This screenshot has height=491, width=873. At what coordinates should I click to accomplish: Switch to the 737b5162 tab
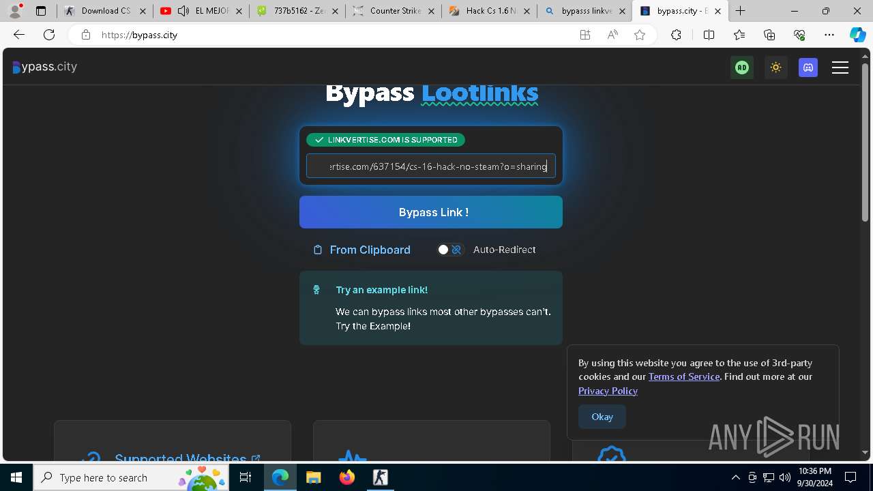pyautogui.click(x=297, y=11)
